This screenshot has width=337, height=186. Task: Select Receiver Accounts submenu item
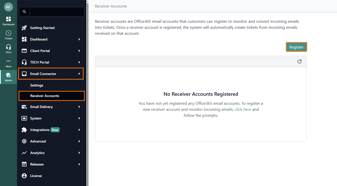[45, 96]
